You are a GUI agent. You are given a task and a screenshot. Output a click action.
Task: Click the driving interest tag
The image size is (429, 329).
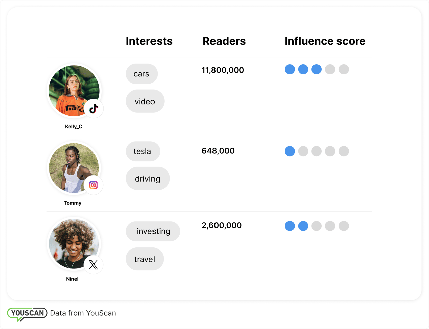pyautogui.click(x=147, y=179)
